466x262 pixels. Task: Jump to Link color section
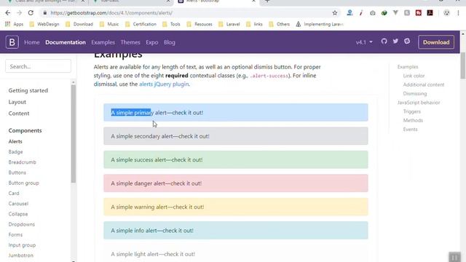(414, 76)
